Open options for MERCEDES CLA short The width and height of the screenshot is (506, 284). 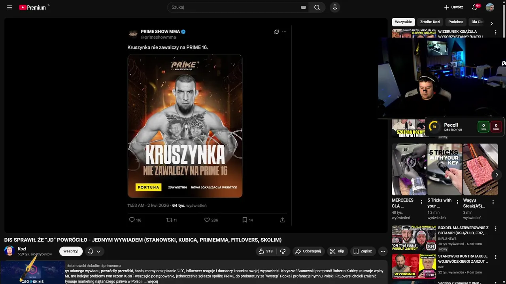tap(422, 202)
